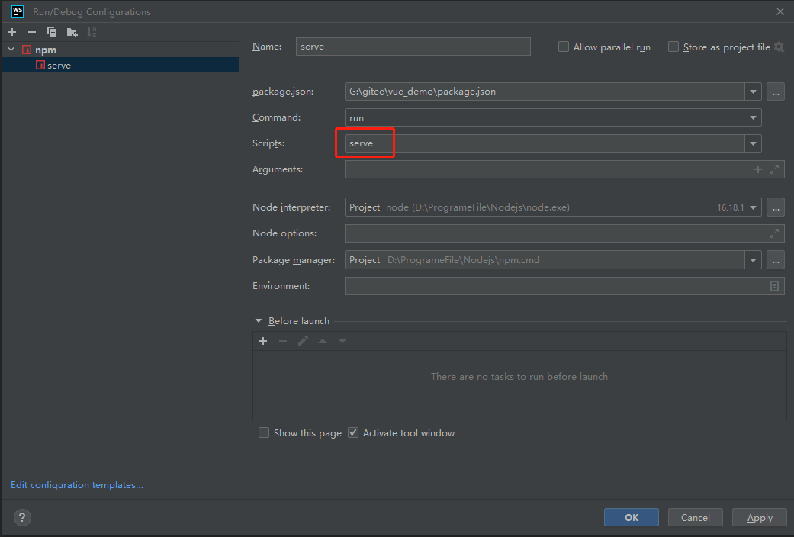This screenshot has width=794, height=537.
Task: Enable Allow parallel run
Action: tap(563, 47)
